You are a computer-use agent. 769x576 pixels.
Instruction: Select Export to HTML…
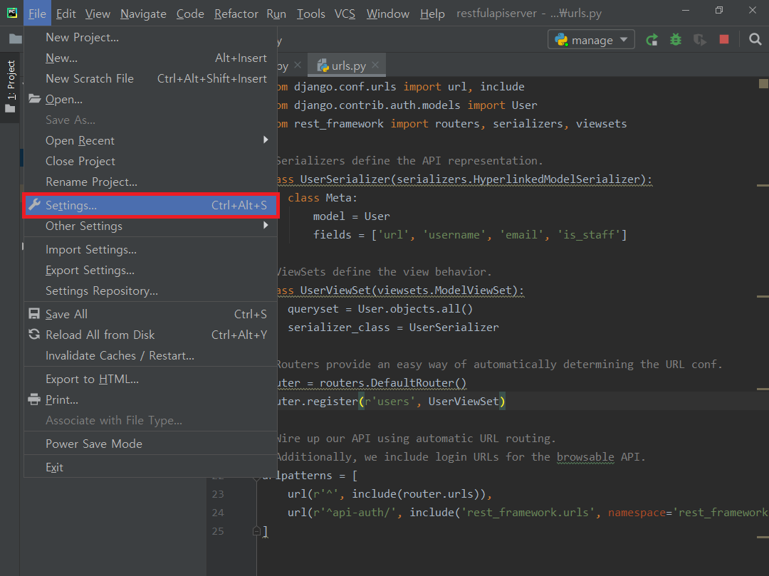(150, 379)
